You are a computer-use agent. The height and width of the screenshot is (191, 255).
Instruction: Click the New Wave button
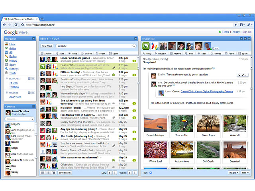click(47, 46)
